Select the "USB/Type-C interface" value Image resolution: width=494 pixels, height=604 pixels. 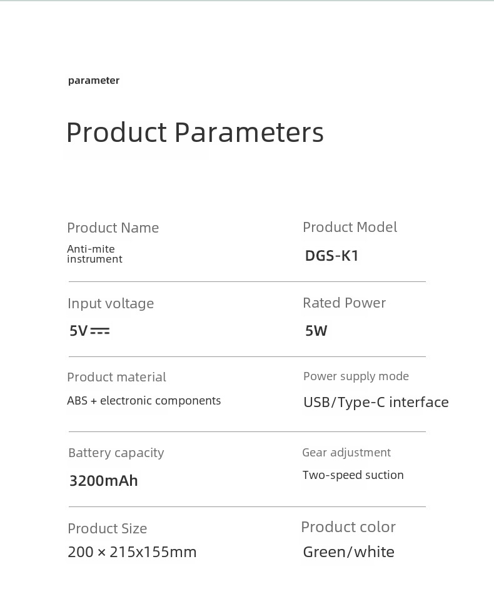376,402
